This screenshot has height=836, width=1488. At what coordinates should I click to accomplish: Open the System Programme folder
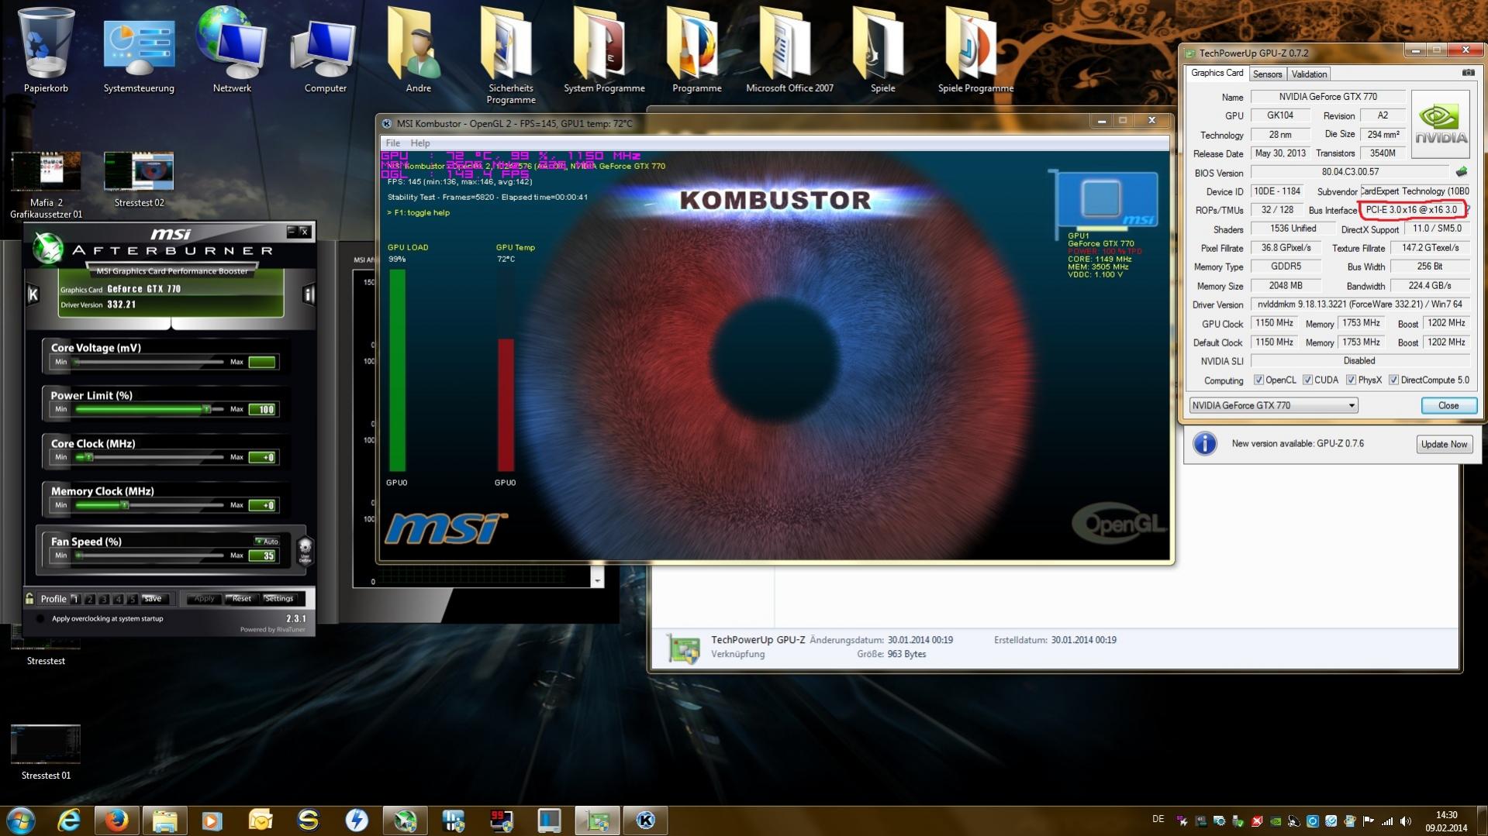604,50
